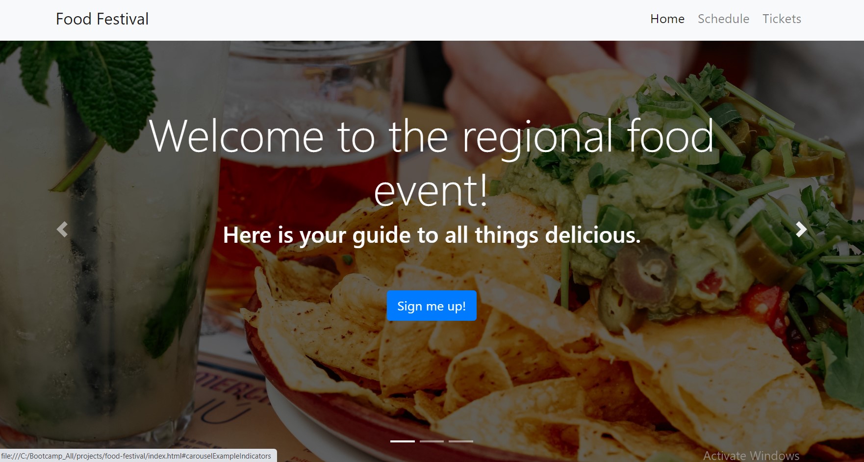Select the first active carousel indicator
This screenshot has height=462, width=864.
coord(402,441)
